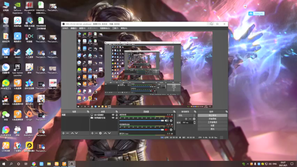Open OBS 设置 from the controls panel
The width and height of the screenshot is (297, 167).
tap(212, 125)
